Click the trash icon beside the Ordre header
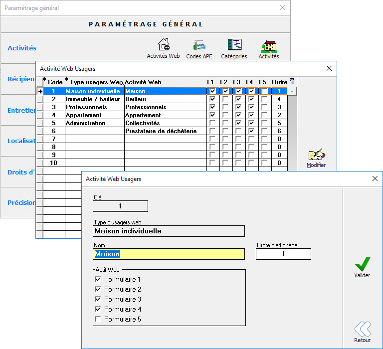The image size is (383, 349). pos(292,81)
